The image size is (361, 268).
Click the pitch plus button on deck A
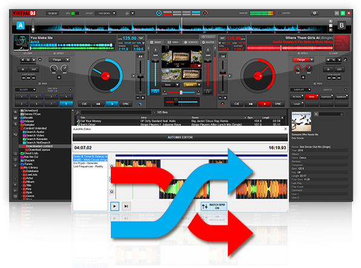click(143, 98)
